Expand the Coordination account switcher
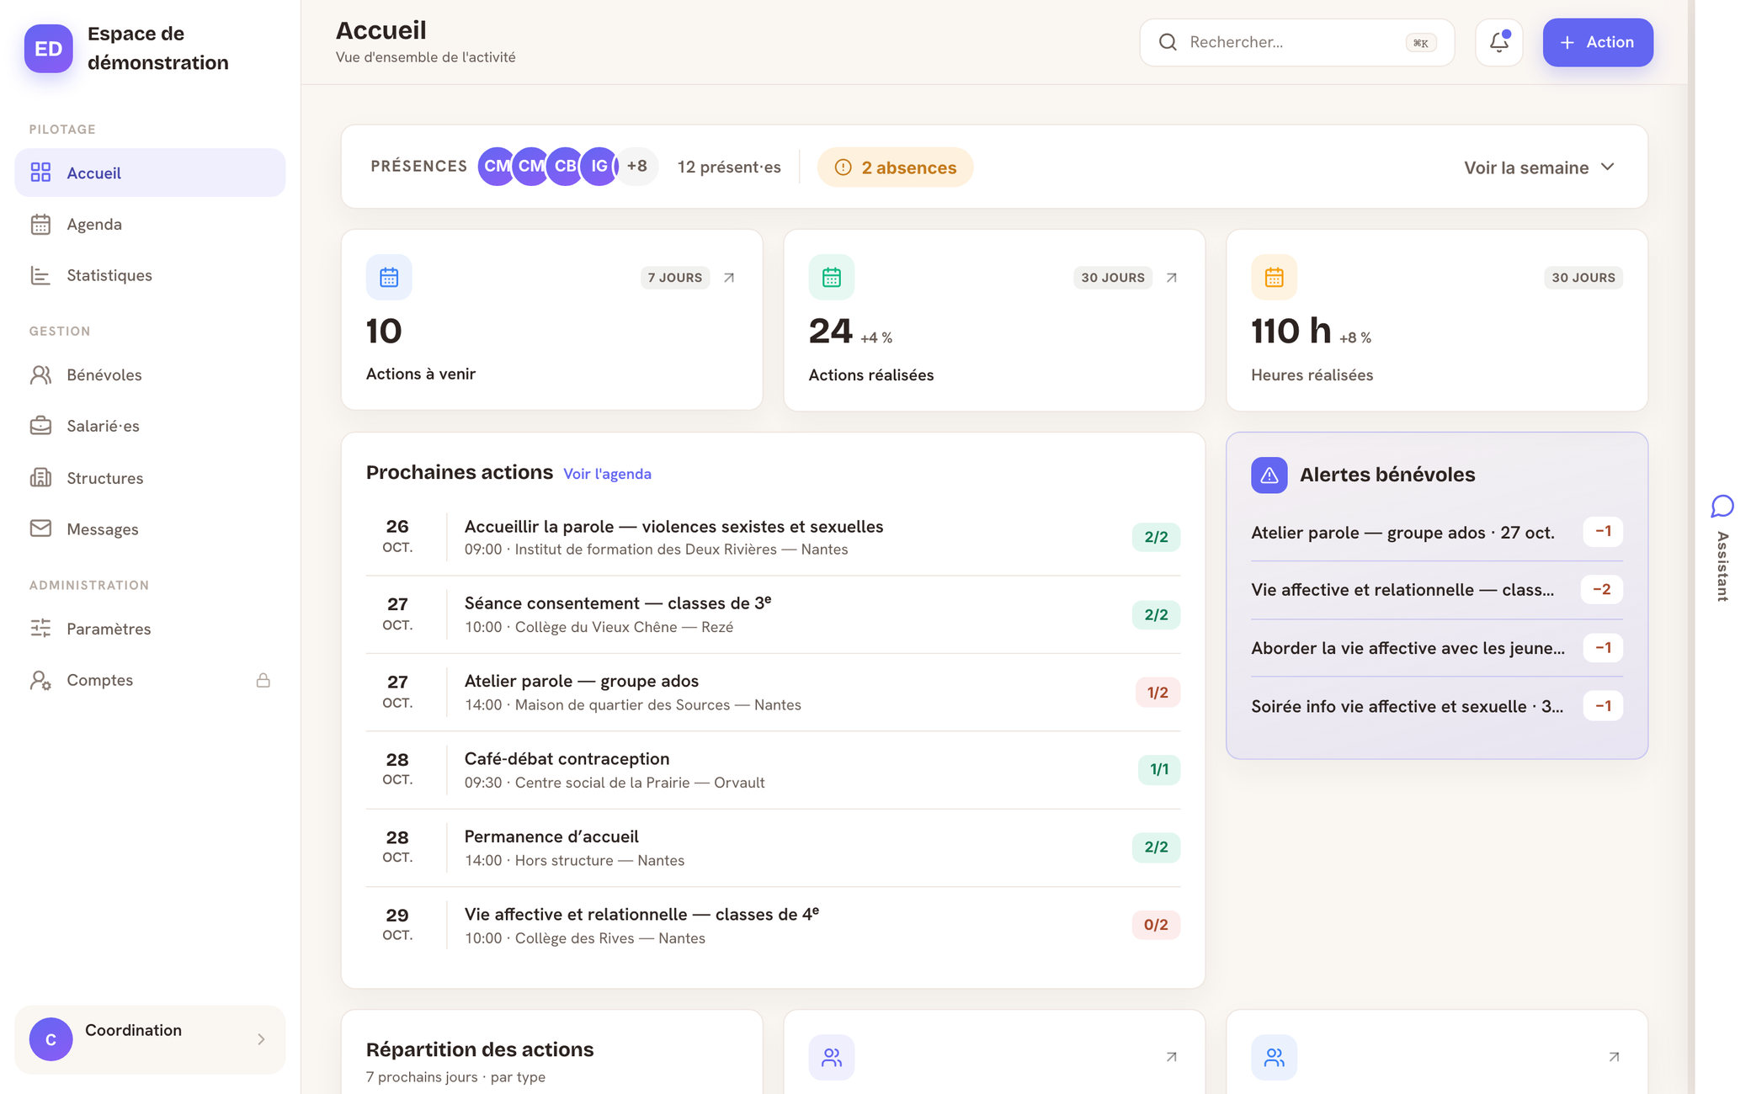The image size is (1751, 1094). click(x=150, y=1039)
